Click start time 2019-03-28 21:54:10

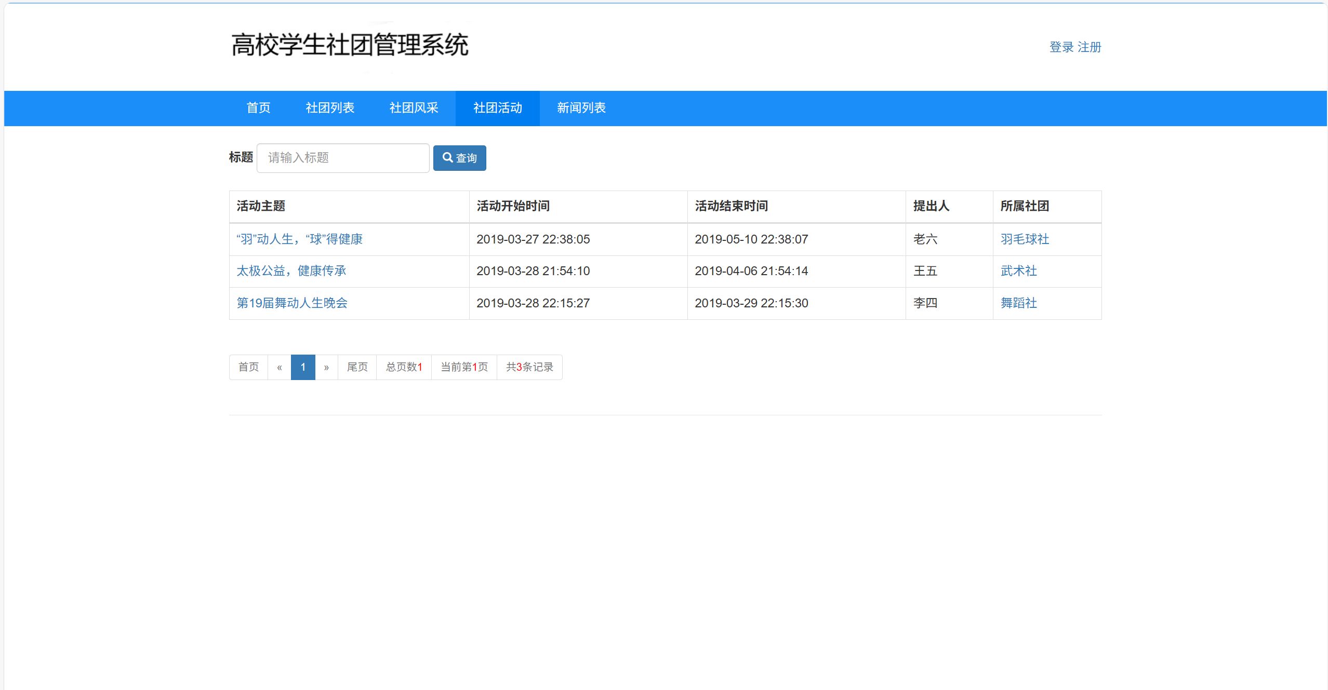(x=533, y=271)
